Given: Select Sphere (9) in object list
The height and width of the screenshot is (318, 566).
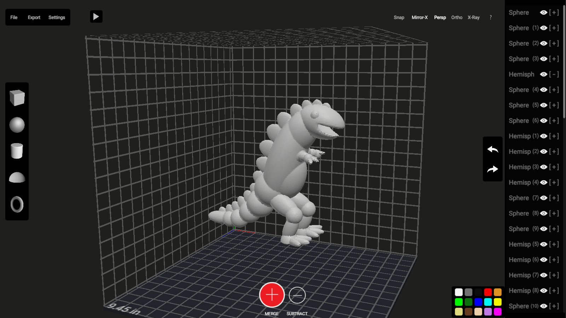Looking at the screenshot, I should point(524,229).
